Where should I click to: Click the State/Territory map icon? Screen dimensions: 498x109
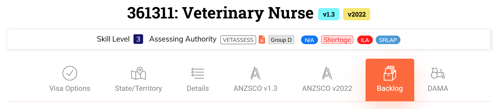click(138, 73)
